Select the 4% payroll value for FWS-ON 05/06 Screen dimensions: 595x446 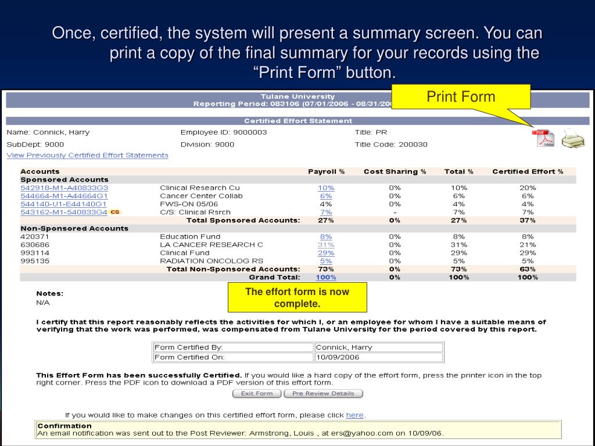(326, 204)
